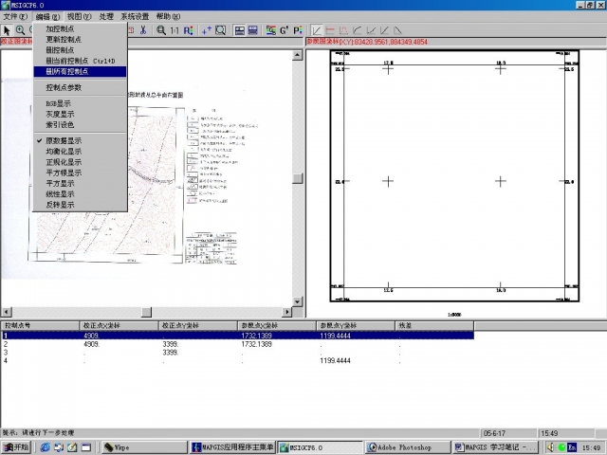Select 控制点参数 menu entry
The image size is (607, 455).
click(x=64, y=87)
